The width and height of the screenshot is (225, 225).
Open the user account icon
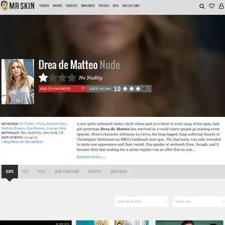[x=221, y=6]
